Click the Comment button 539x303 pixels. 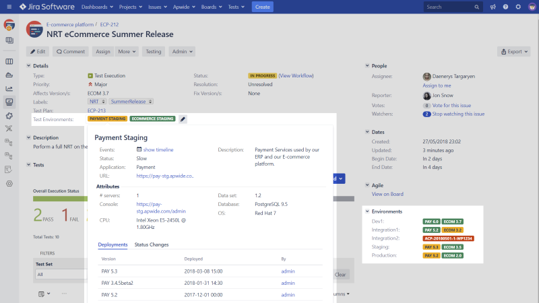[x=71, y=52]
